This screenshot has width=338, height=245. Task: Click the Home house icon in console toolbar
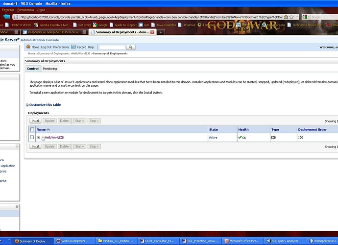click(x=28, y=47)
